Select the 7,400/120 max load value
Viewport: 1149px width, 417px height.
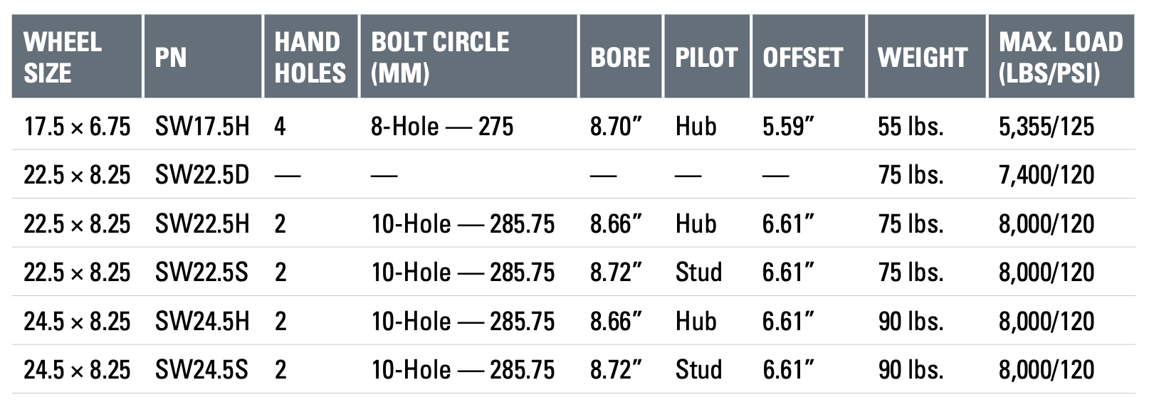1046,175
